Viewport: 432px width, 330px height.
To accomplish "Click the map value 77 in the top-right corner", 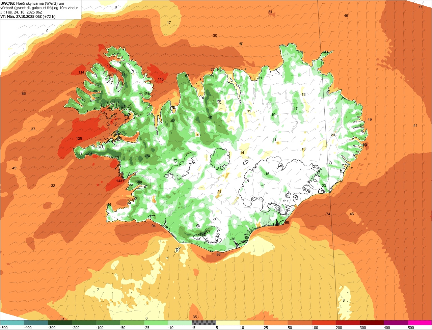I will (x=420, y=7).
